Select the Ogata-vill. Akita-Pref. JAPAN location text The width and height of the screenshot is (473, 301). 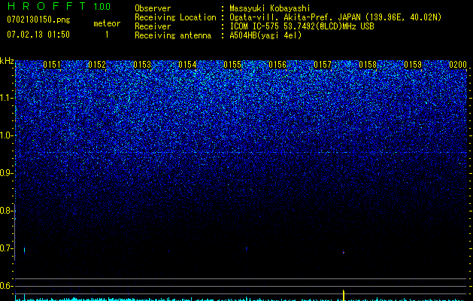coord(335,17)
